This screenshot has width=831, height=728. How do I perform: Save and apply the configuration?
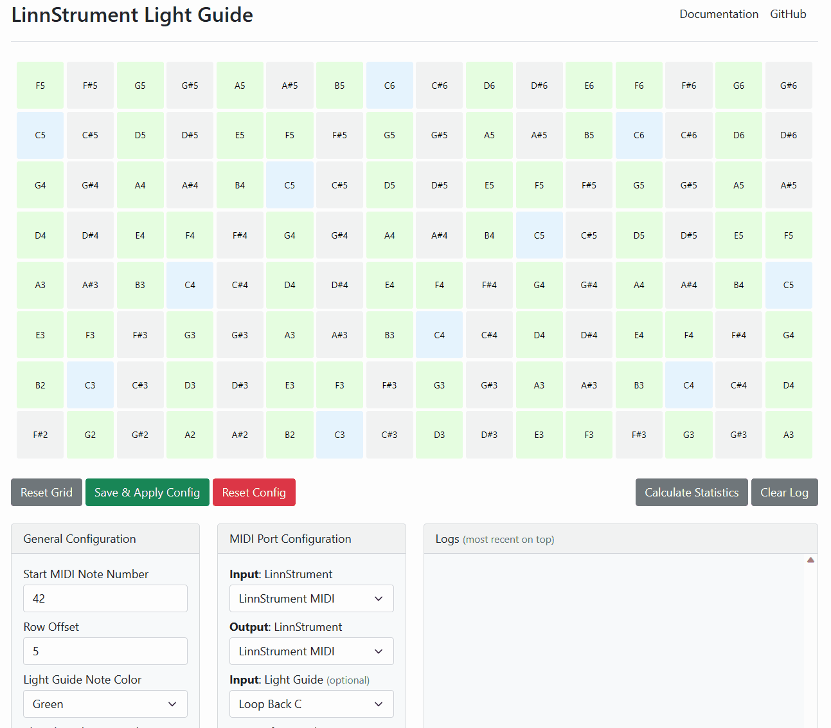click(x=147, y=493)
